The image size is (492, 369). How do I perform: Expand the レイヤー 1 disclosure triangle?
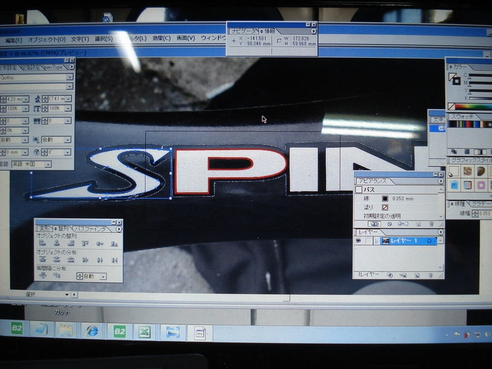[x=376, y=241]
